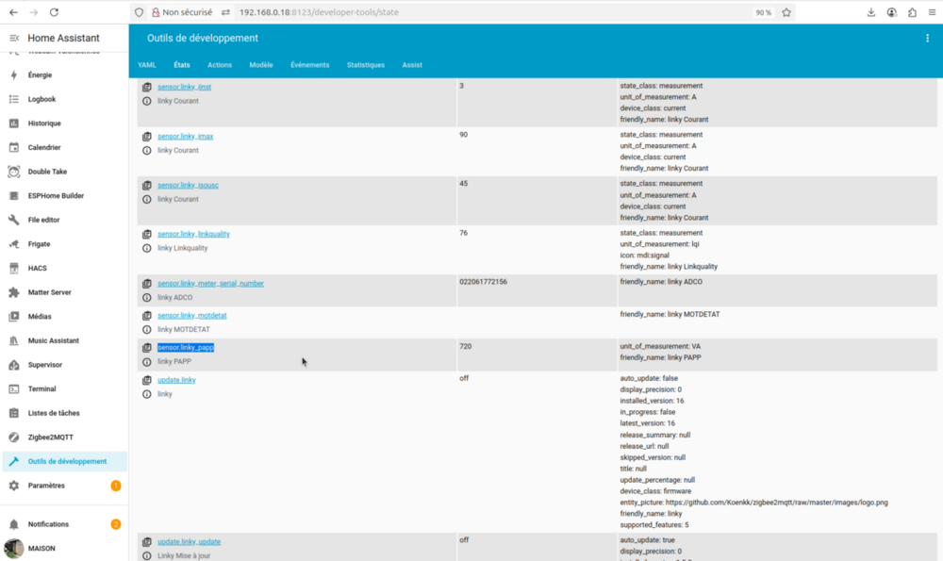This screenshot has height=561, width=943.
Task: Open Calendrier in the sidebar
Action: (64, 147)
